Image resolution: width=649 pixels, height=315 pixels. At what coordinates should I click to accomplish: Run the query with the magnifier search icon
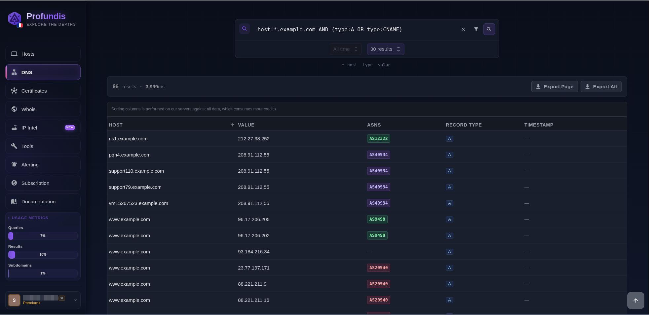[489, 29]
